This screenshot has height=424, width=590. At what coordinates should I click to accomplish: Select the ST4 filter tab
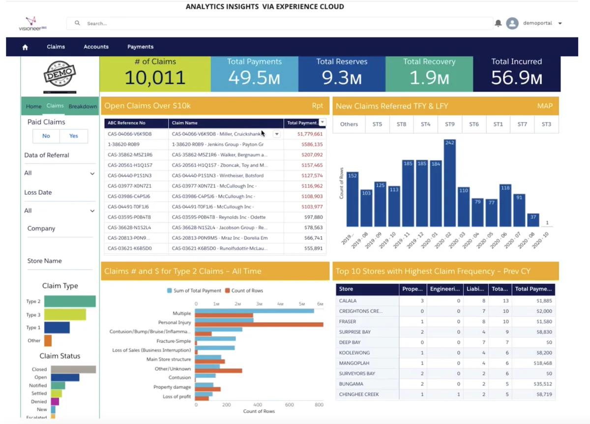[x=426, y=124]
